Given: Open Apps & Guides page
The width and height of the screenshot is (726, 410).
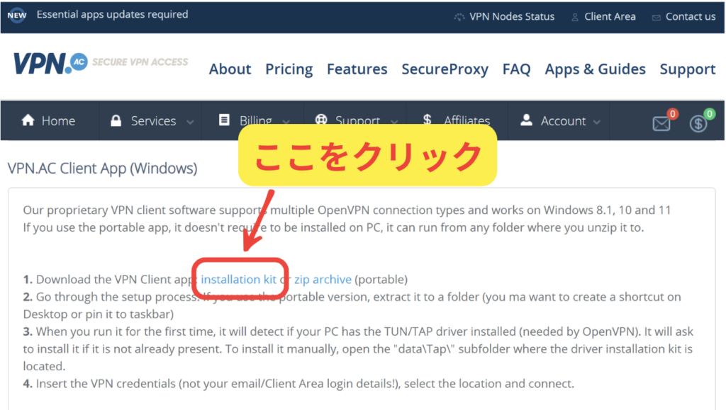Looking at the screenshot, I should pyautogui.click(x=595, y=69).
